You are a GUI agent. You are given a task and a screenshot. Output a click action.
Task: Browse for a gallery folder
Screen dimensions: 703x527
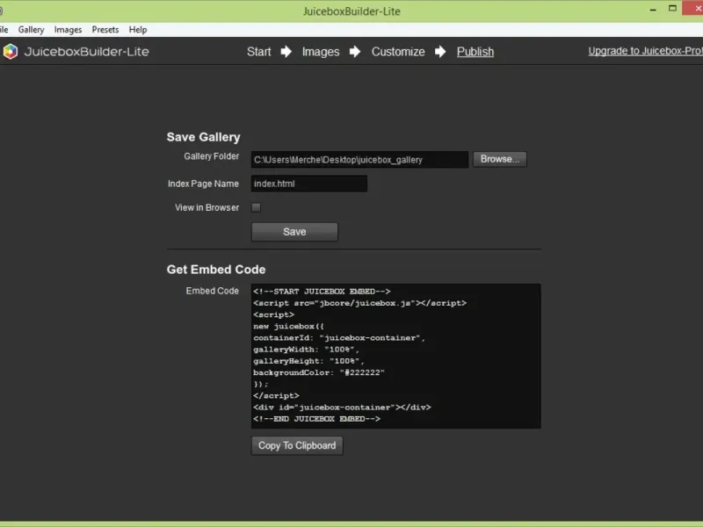(x=500, y=159)
